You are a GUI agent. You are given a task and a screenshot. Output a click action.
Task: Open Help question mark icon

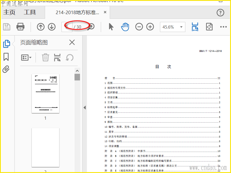coord(220,13)
